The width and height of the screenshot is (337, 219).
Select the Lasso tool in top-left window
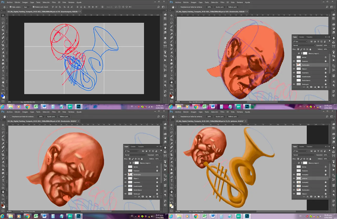pos(3,23)
